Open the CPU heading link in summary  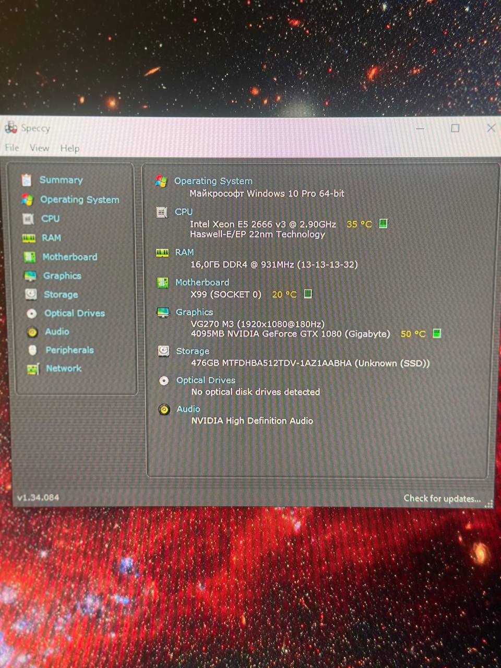point(184,212)
